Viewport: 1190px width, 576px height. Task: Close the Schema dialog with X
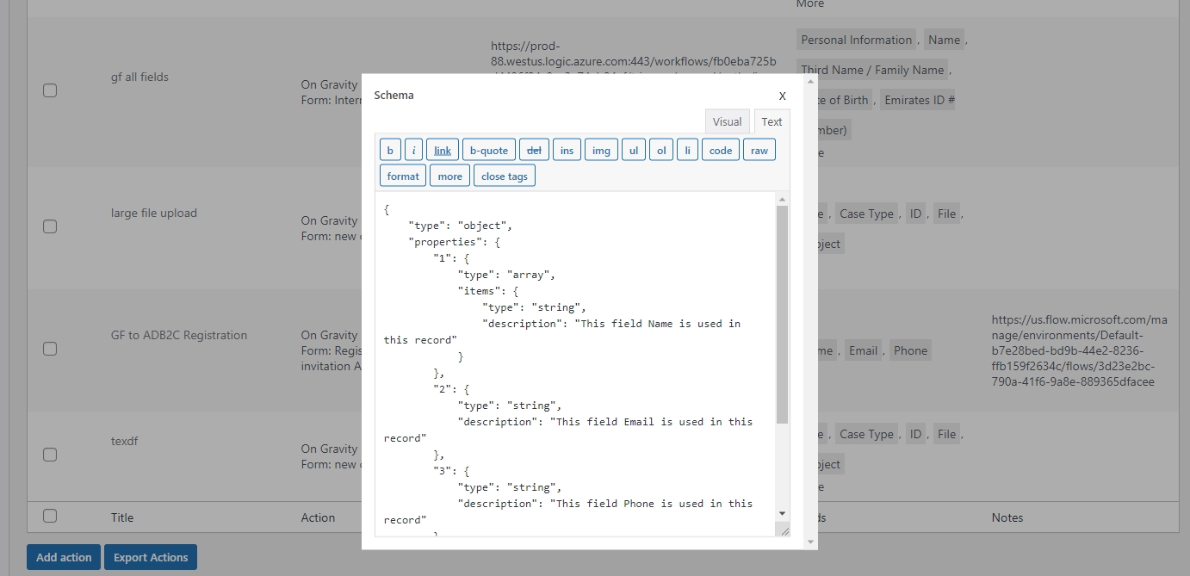coord(782,96)
